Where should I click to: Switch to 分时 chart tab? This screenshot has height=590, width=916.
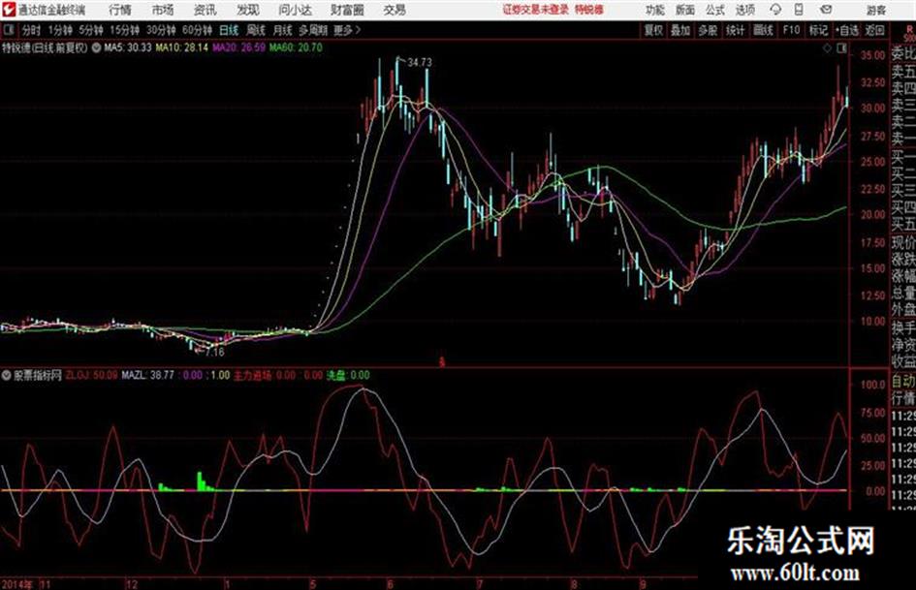32,30
